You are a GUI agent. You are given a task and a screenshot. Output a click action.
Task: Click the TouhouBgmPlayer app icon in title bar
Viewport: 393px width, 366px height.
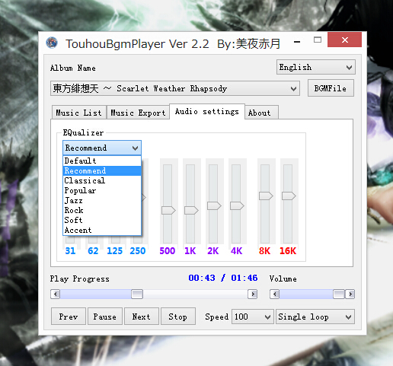(x=52, y=43)
